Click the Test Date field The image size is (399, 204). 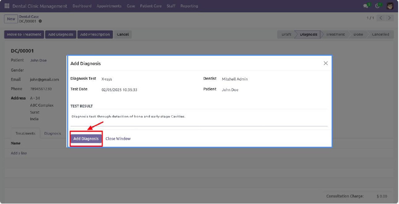pos(119,90)
